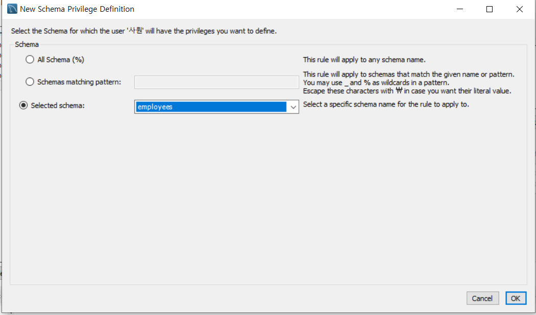This screenshot has width=536, height=315.
Task: Click the 'You may use _ and % as wildcards' text
Action: tap(376, 83)
